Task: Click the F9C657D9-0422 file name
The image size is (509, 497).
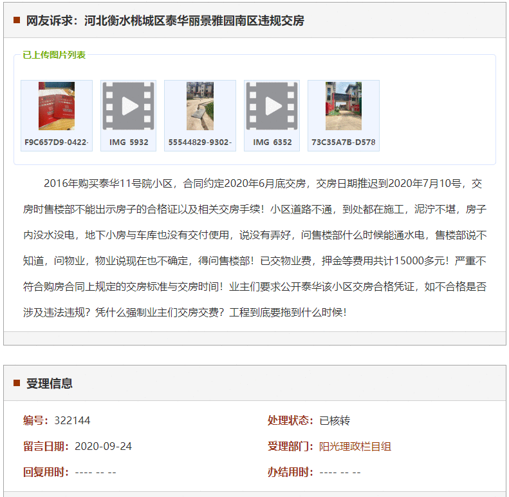Action: click(57, 142)
